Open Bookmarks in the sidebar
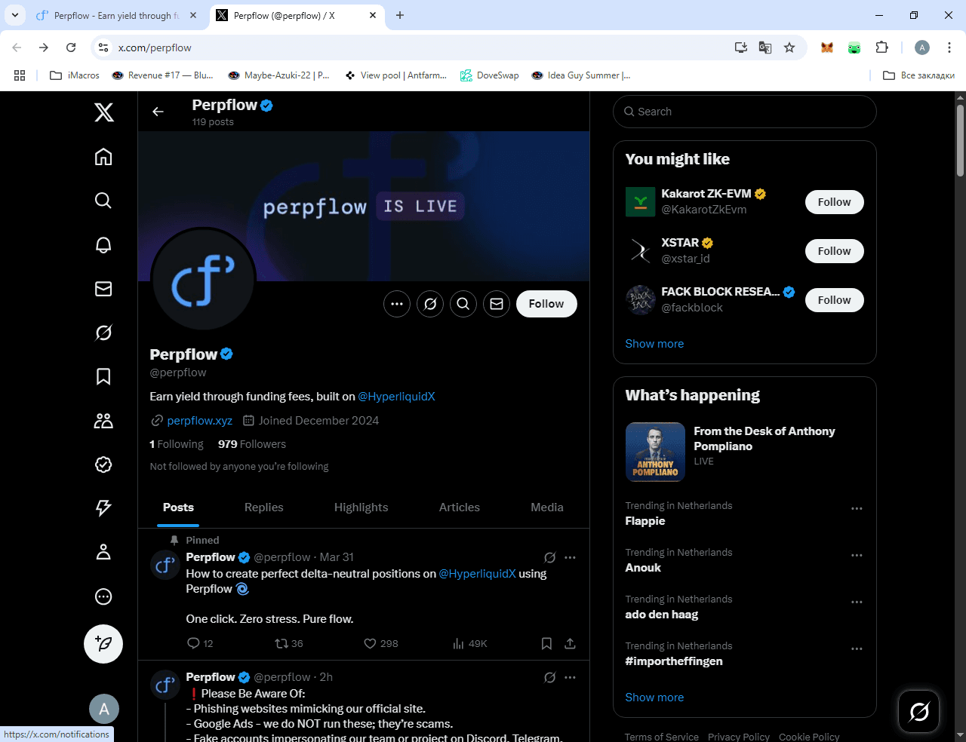Screen dimensions: 966x742 pyautogui.click(x=103, y=376)
